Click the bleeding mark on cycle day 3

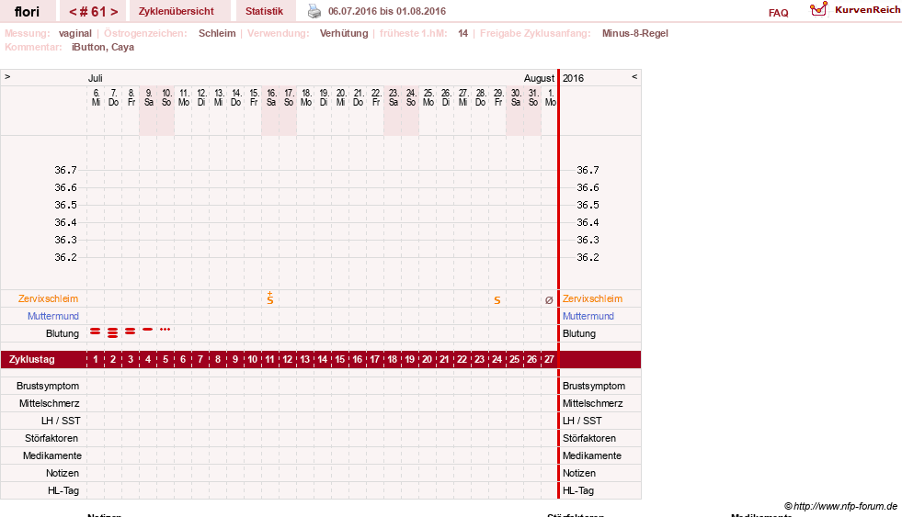[131, 332]
